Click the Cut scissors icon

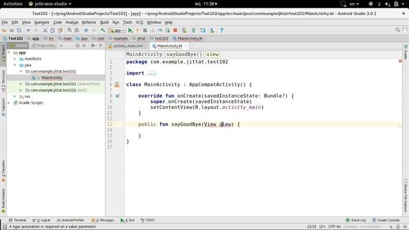pos(45,31)
